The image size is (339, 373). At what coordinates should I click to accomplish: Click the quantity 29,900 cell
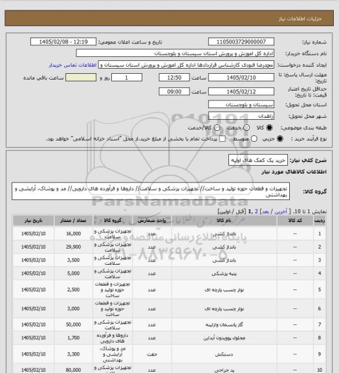(73, 247)
